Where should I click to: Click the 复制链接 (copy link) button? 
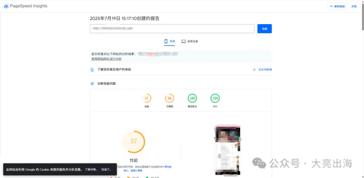click(x=338, y=6)
